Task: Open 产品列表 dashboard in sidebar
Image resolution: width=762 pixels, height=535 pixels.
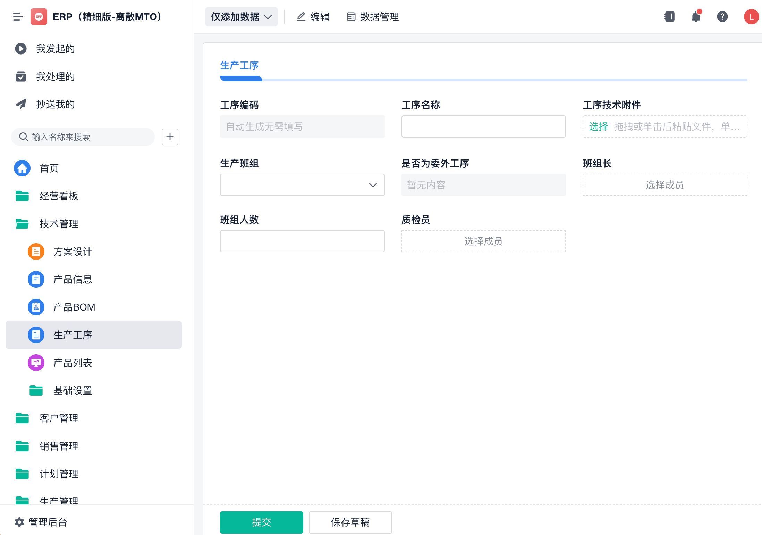Action: tap(73, 363)
